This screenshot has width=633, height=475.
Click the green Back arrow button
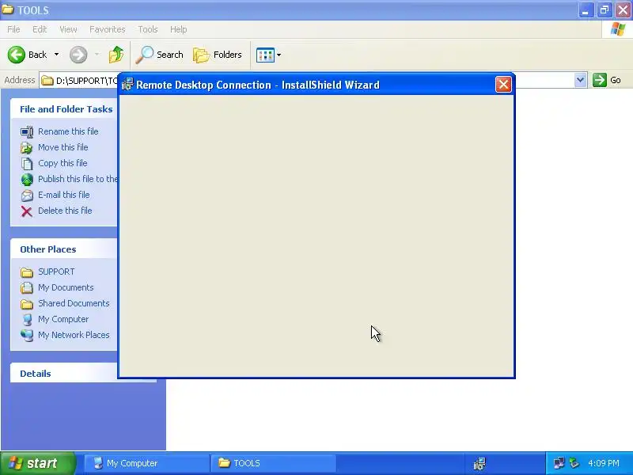point(17,55)
